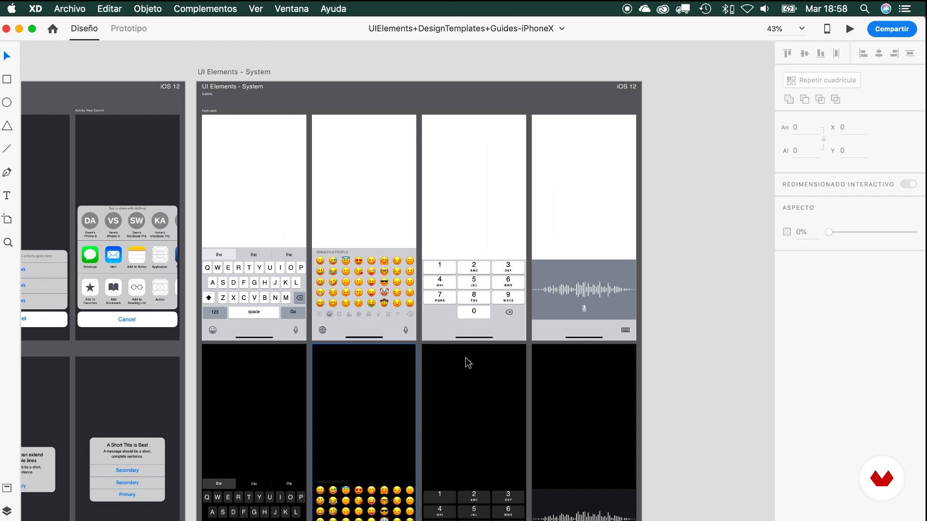The image size is (927, 521).
Task: Click the Compartir button
Action: click(891, 29)
